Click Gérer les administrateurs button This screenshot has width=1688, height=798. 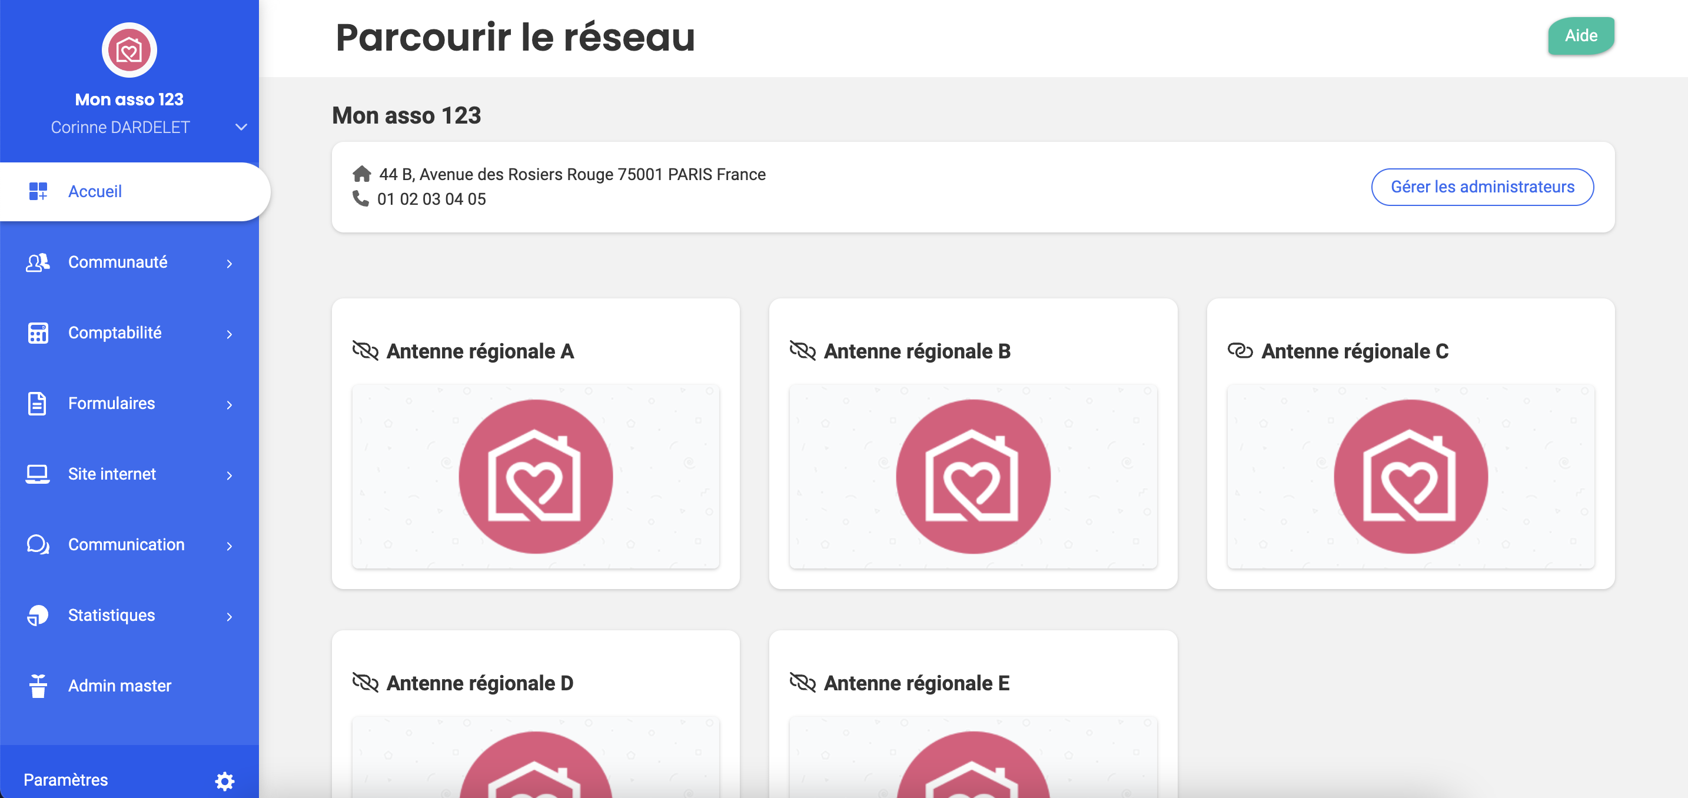pos(1482,187)
